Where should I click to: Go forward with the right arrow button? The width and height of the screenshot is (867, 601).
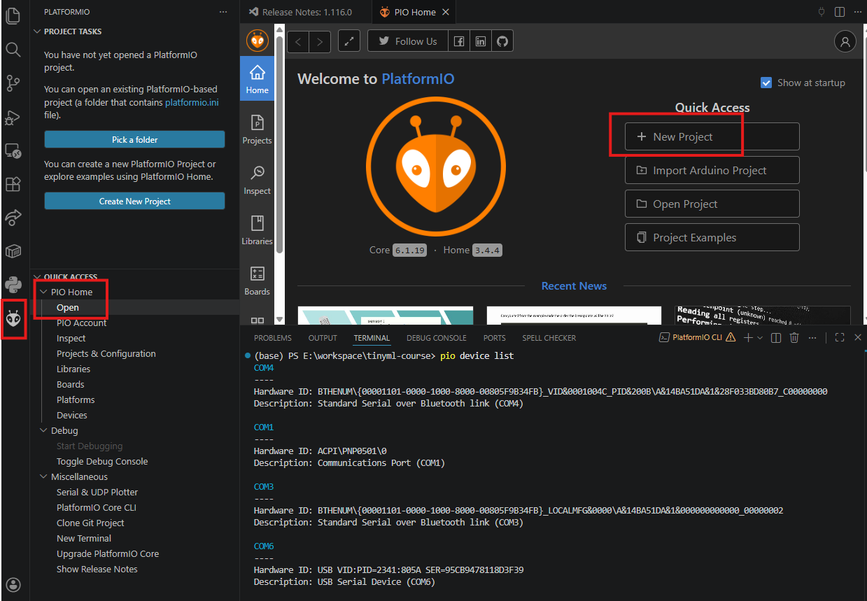[x=320, y=41]
